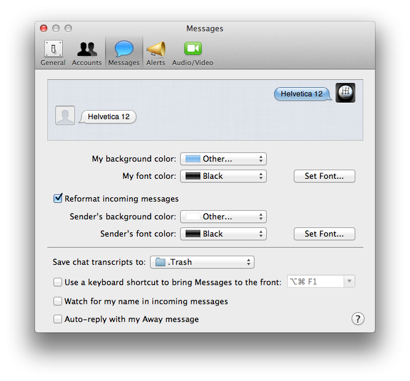Click the white Helvetica 12 incoming bubble
410x381 pixels.
click(x=108, y=117)
